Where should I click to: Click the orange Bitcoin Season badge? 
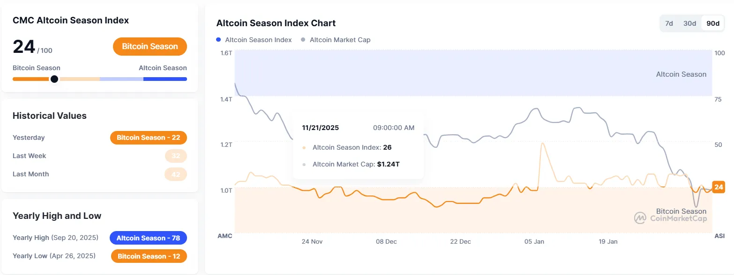click(x=150, y=46)
